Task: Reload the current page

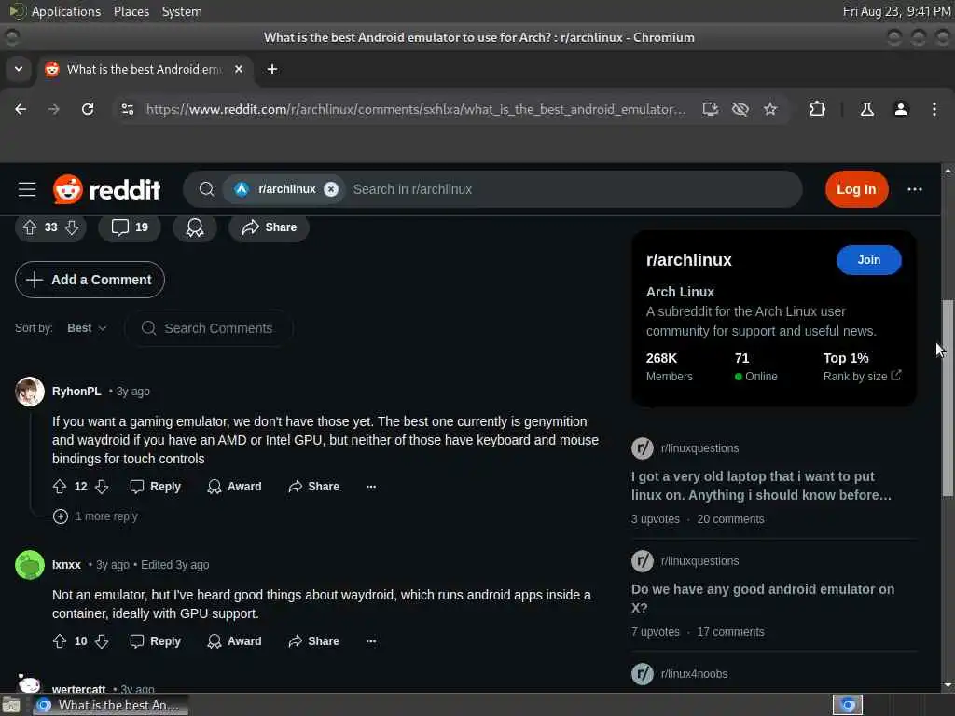Action: pyautogui.click(x=88, y=110)
